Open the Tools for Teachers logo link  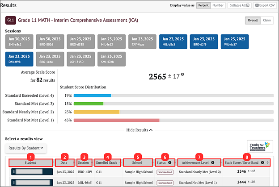coord(260,147)
